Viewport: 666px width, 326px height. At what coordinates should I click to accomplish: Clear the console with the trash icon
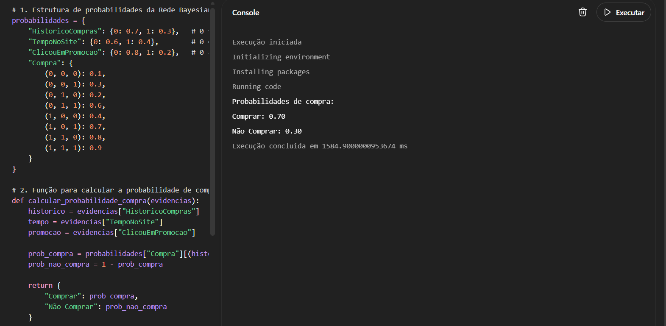582,12
